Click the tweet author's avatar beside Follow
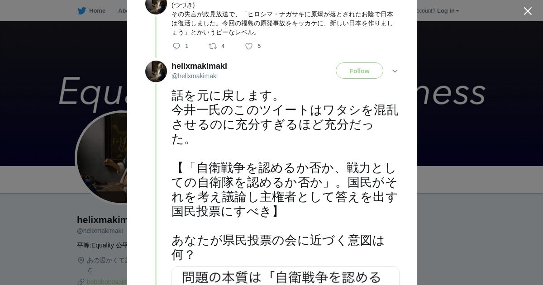543x285 pixels. (156, 71)
